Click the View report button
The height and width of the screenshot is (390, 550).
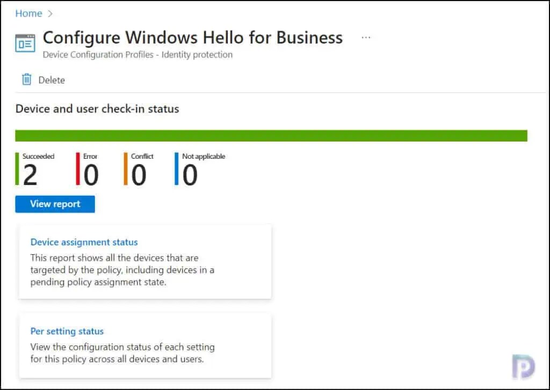pos(54,204)
